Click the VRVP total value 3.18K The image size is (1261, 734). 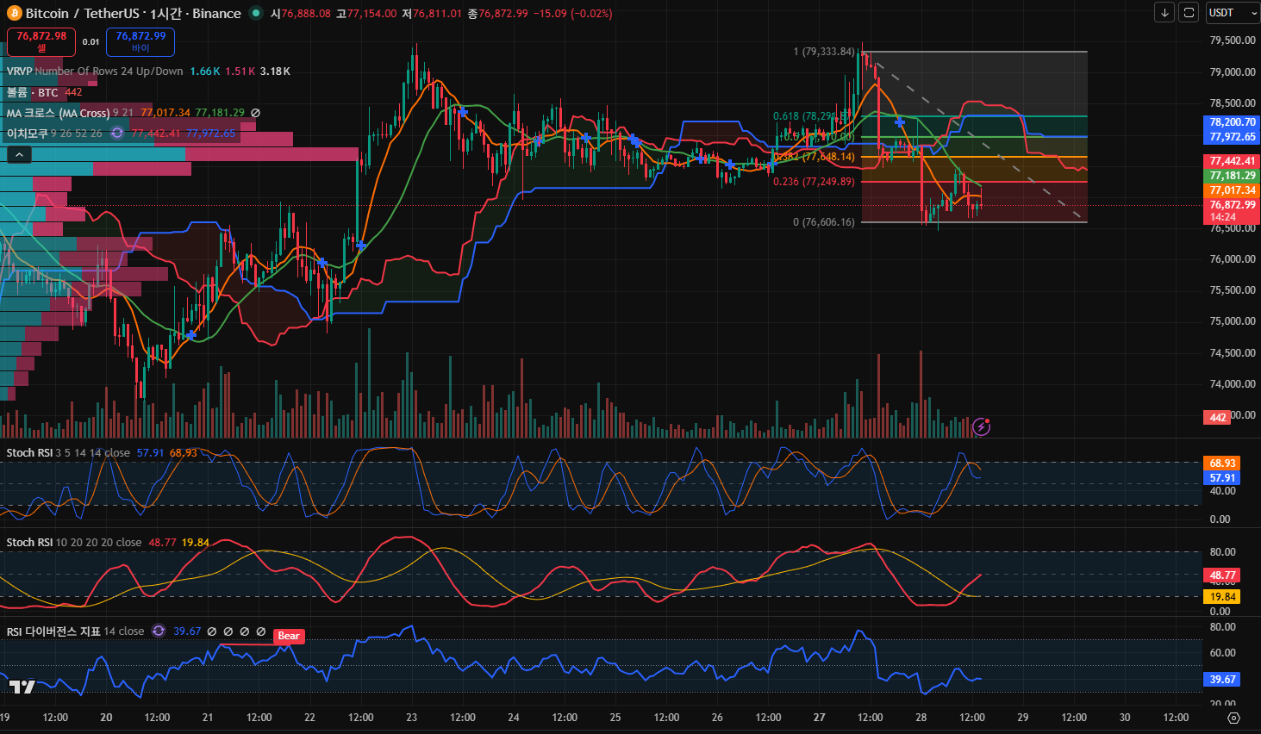tap(275, 72)
